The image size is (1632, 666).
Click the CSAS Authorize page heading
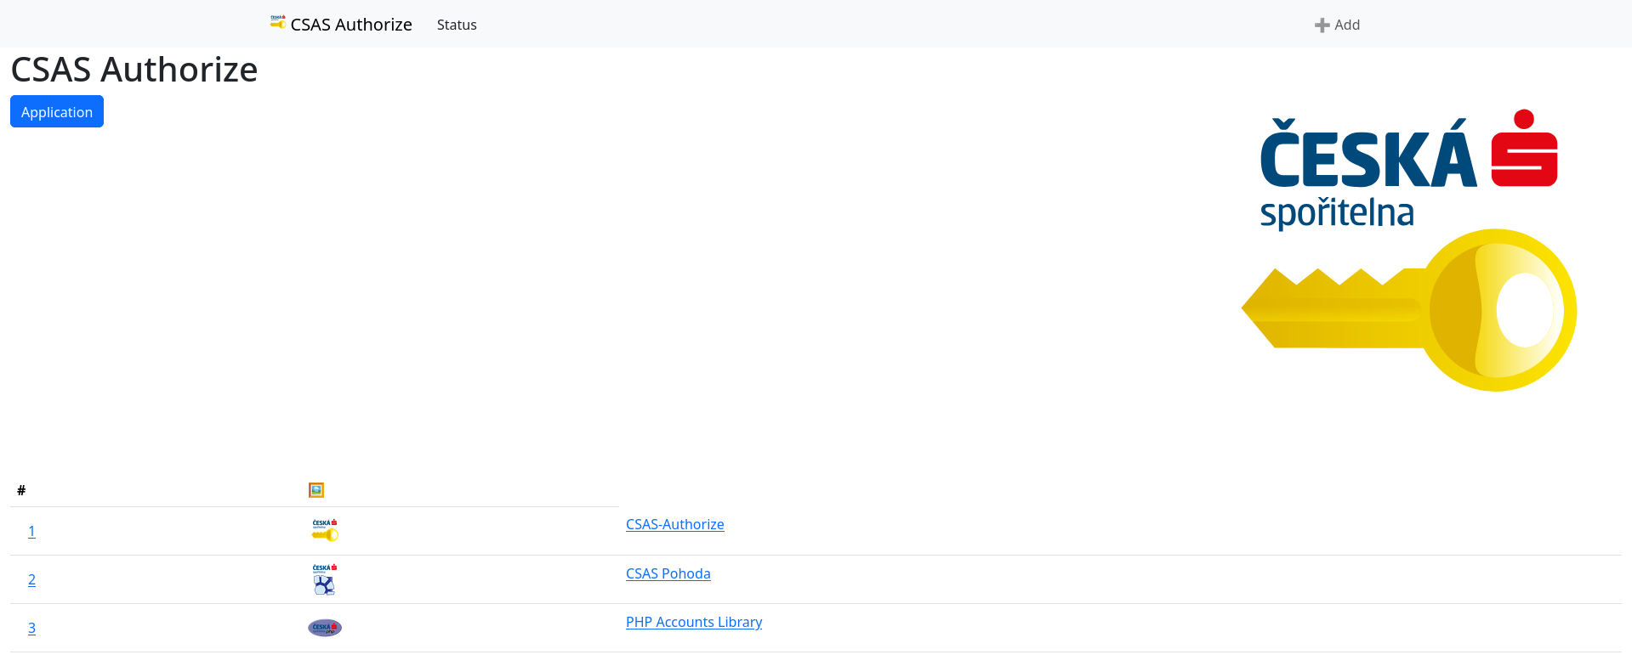click(134, 70)
